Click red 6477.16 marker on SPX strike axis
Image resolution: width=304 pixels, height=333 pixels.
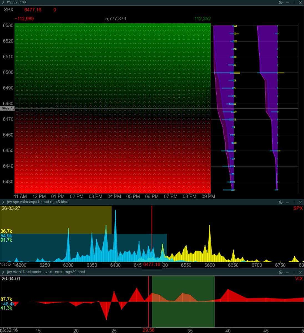pyautogui.click(x=152, y=264)
